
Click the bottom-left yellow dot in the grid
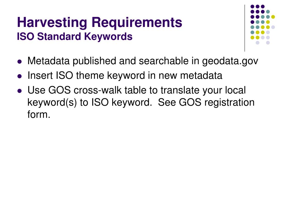tap(252, 37)
